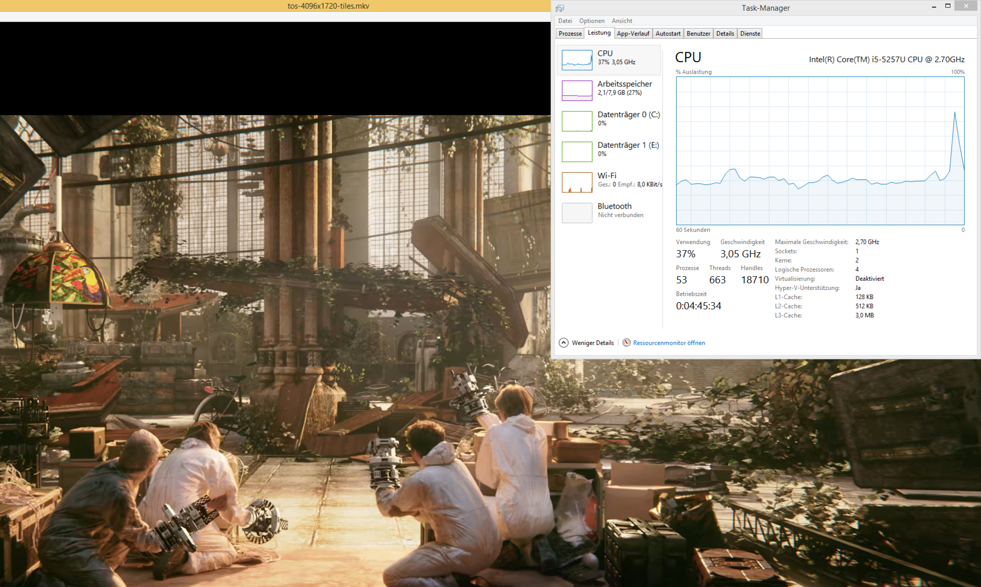981x587 pixels.
Task: Select Datenträger 1 (E:) disk entry
Action: (628, 145)
